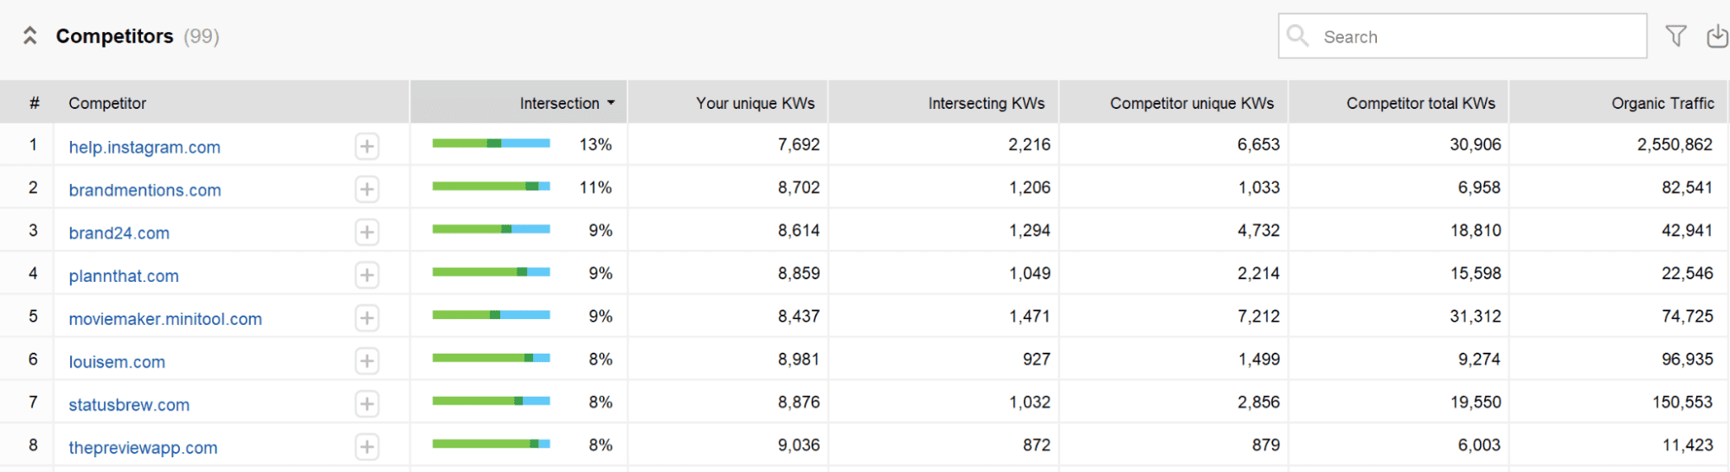Open brandmentions.com competitor link
This screenshot has width=1730, height=472.
[145, 190]
